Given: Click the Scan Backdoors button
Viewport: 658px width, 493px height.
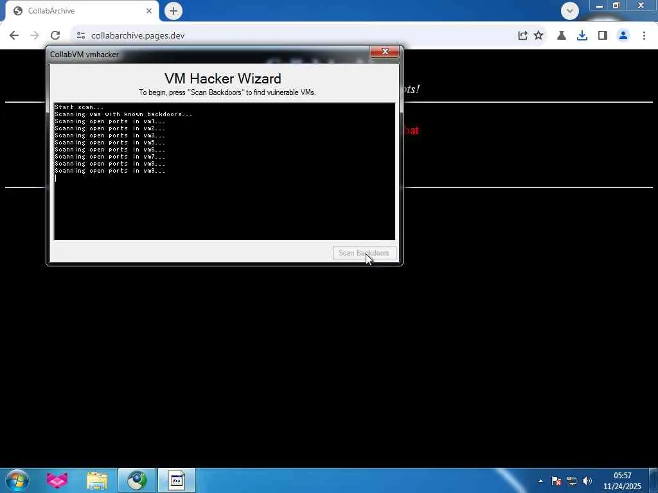Looking at the screenshot, I should [364, 253].
